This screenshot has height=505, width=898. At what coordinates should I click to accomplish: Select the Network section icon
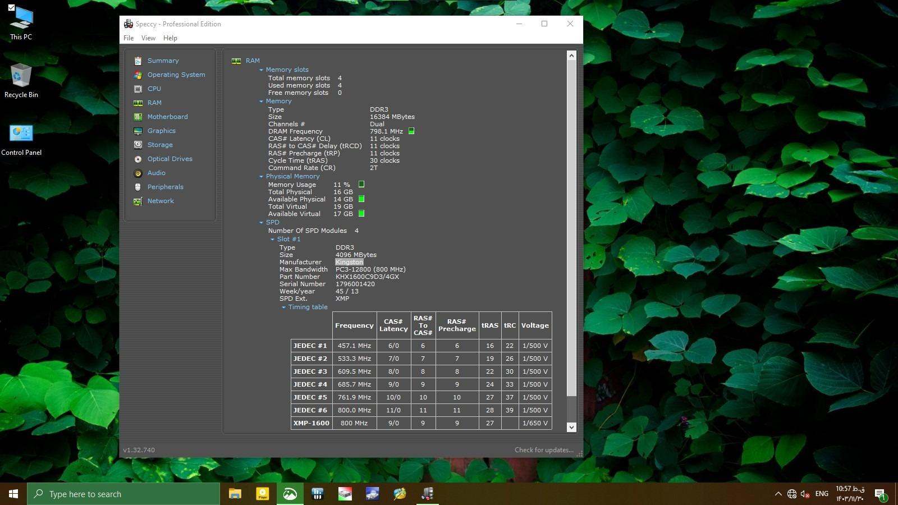138,201
